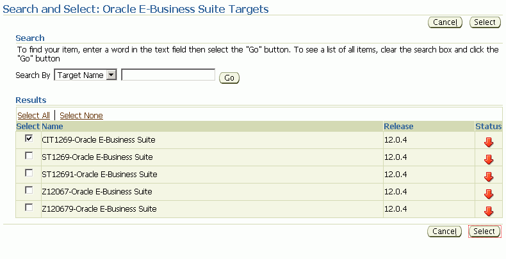Viewport: 506px width, 259px height.
Task: Click the top Cancel button
Action: tap(445, 22)
